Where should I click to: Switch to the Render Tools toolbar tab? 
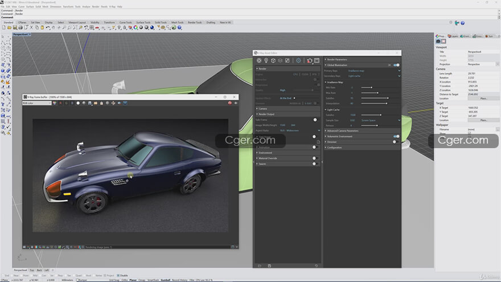(195, 22)
